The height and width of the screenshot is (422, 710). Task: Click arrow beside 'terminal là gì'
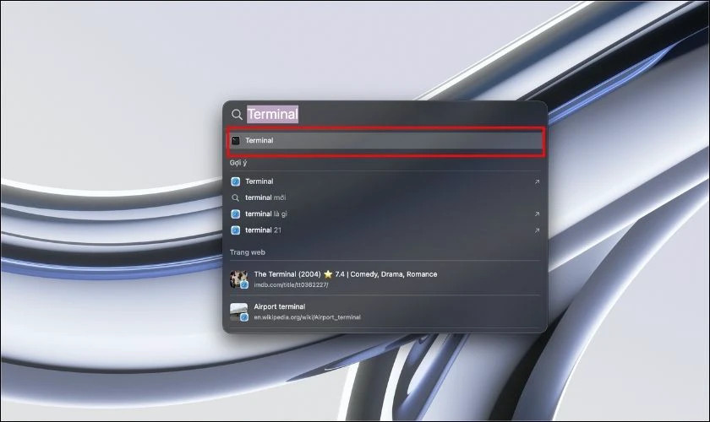click(x=537, y=214)
